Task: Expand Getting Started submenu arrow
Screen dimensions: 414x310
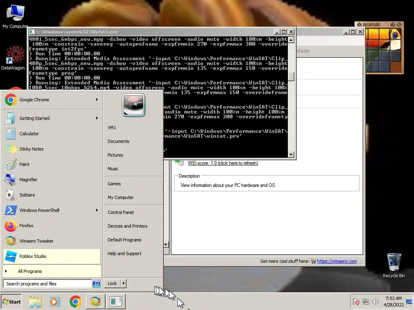Action: (x=97, y=118)
